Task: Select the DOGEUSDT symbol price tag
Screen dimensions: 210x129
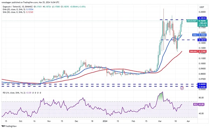Action: click(x=192, y=21)
